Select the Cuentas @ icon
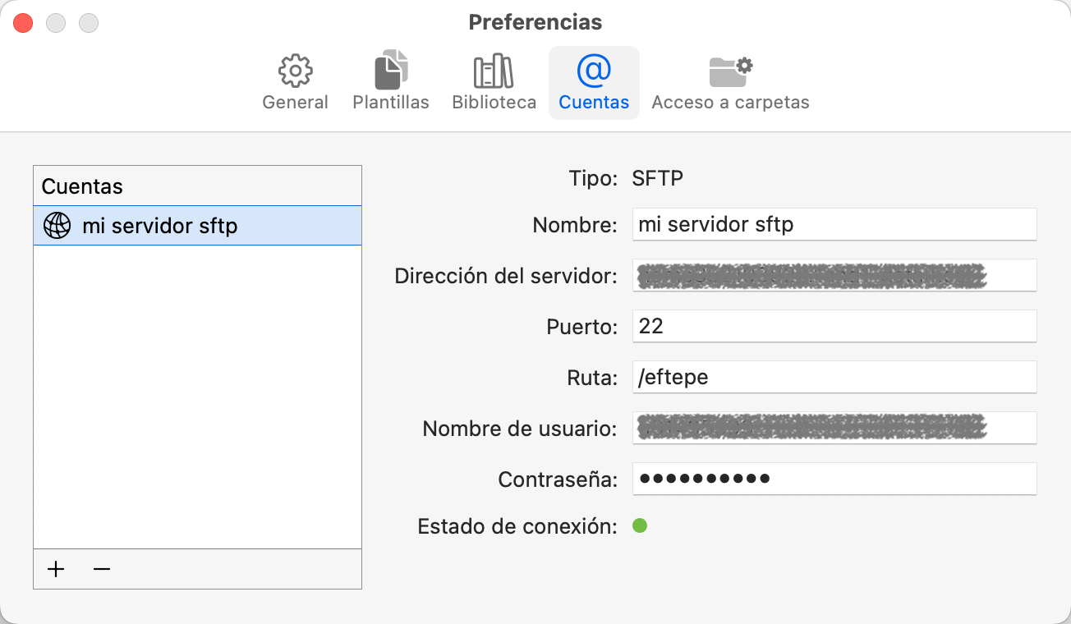1071x624 pixels. coord(594,70)
